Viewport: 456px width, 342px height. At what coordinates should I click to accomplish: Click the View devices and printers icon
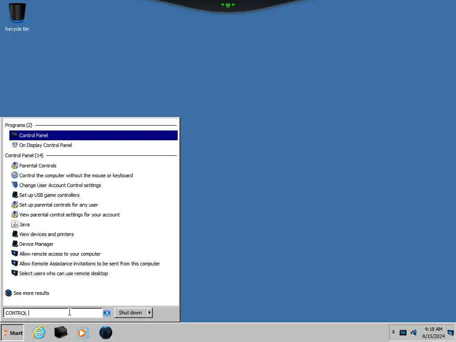15,234
